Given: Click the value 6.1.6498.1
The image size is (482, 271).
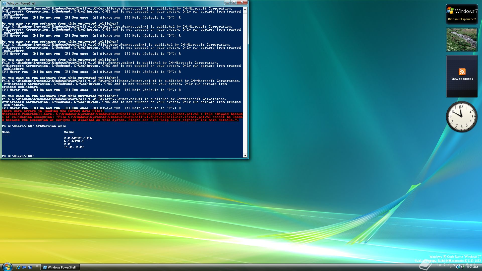Looking at the screenshot, I should 74,141.
